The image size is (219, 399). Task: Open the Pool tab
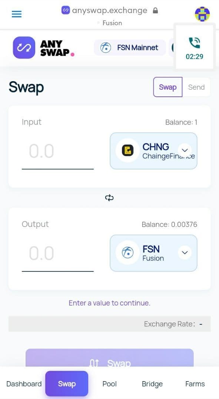click(x=110, y=384)
